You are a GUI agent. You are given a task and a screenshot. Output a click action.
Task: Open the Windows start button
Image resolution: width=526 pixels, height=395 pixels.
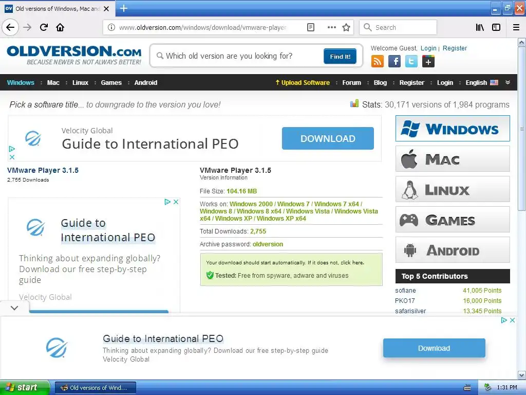[25, 387]
